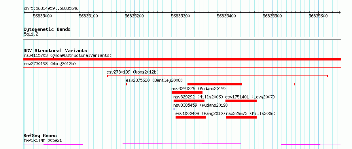
Task: Open variant label esv2730199 (Wong2012b)
Action: (x=132, y=72)
